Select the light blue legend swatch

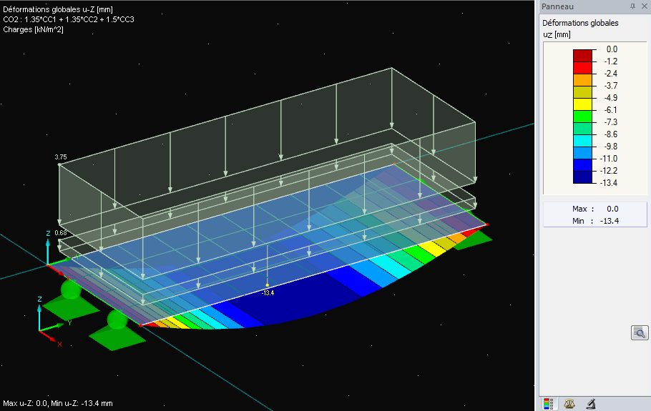[x=582, y=153]
